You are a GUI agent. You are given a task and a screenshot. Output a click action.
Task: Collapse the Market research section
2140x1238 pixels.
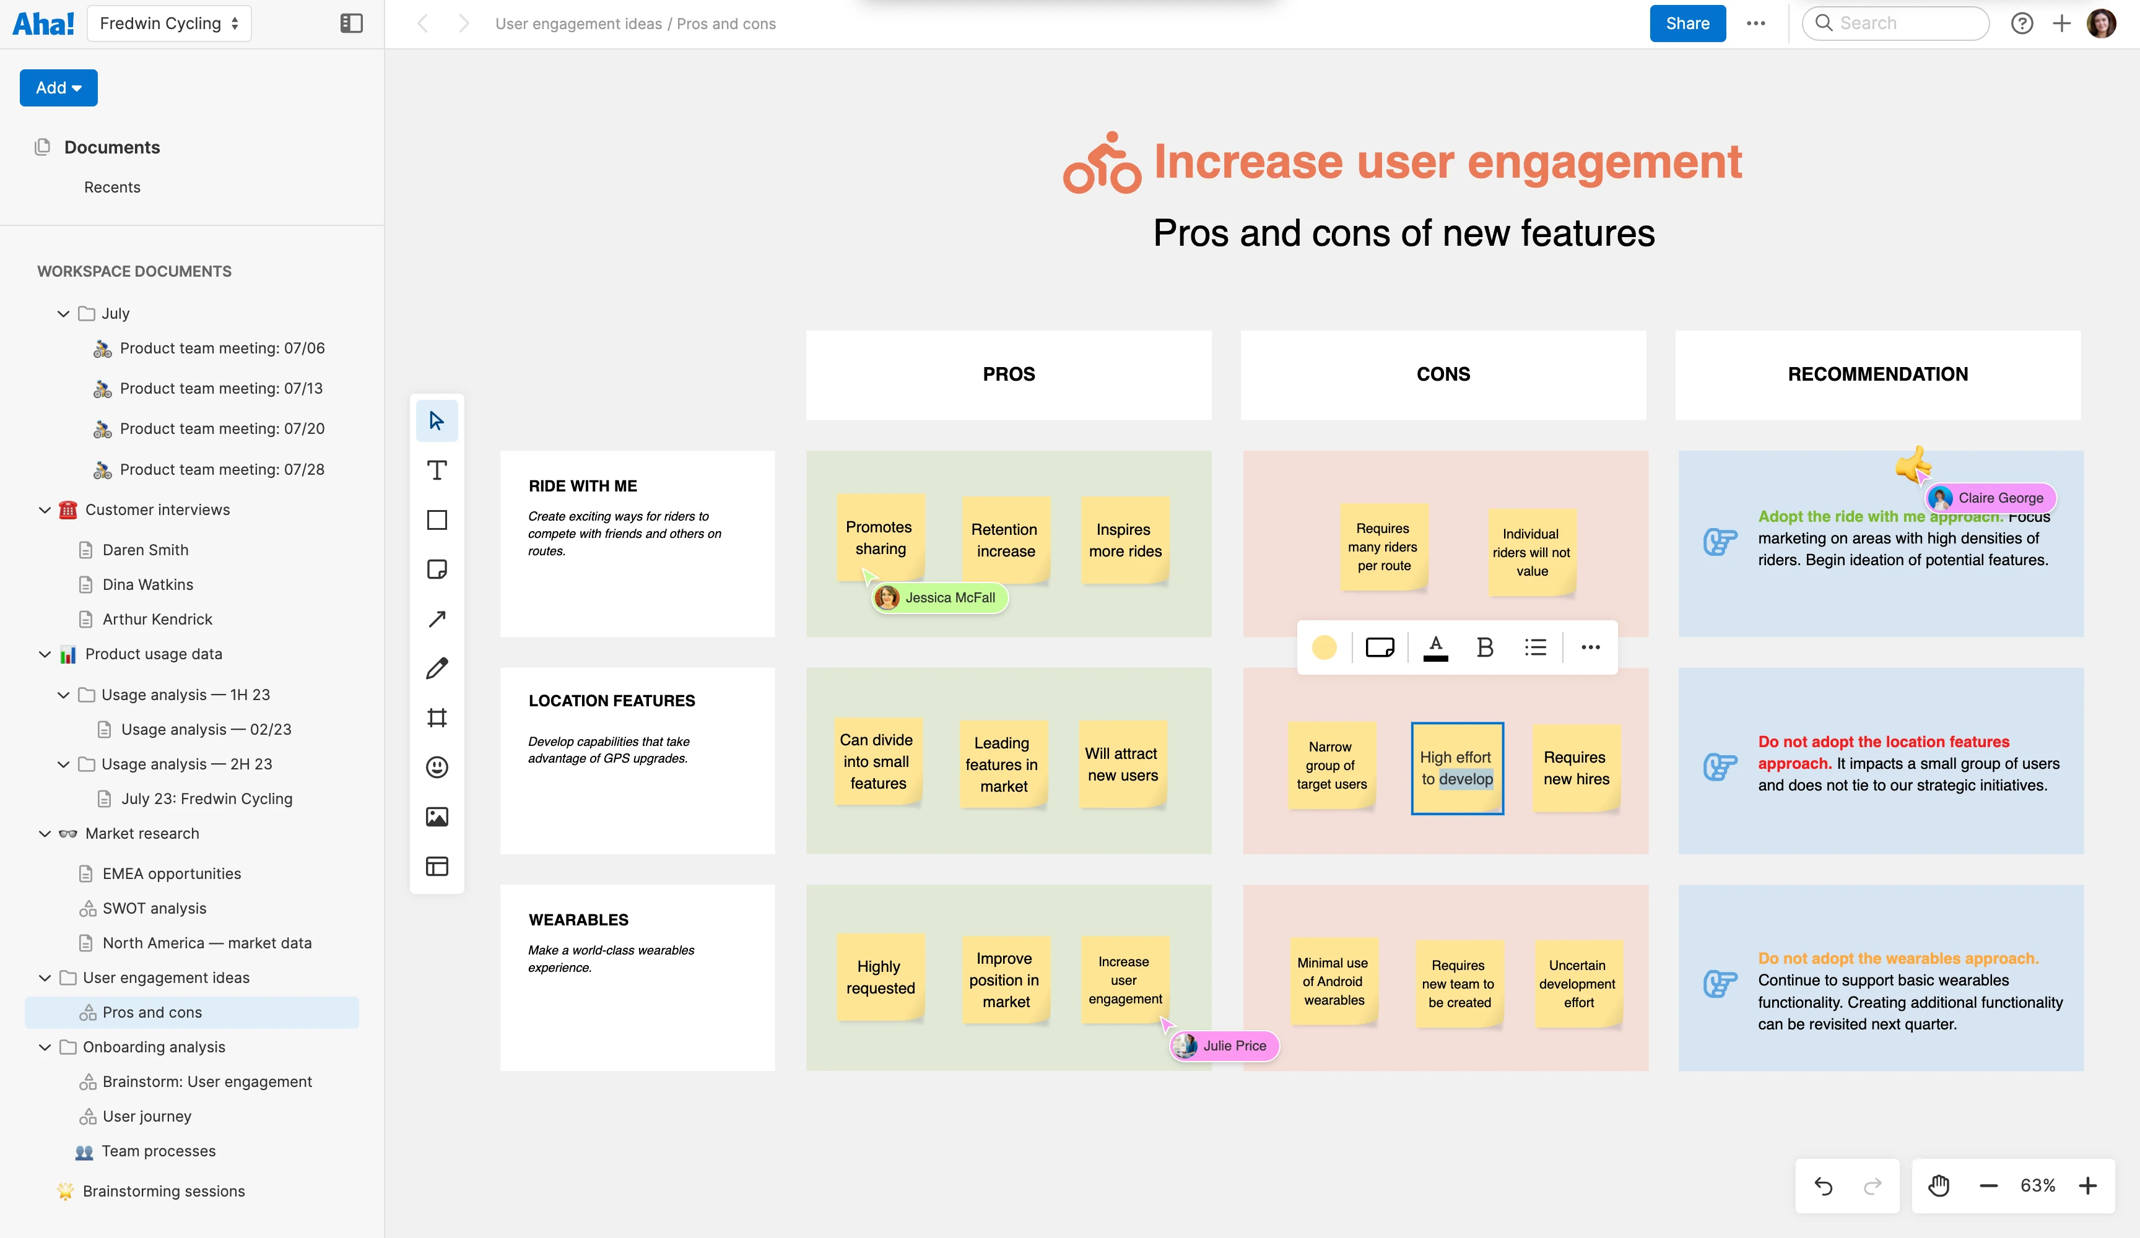pos(45,834)
